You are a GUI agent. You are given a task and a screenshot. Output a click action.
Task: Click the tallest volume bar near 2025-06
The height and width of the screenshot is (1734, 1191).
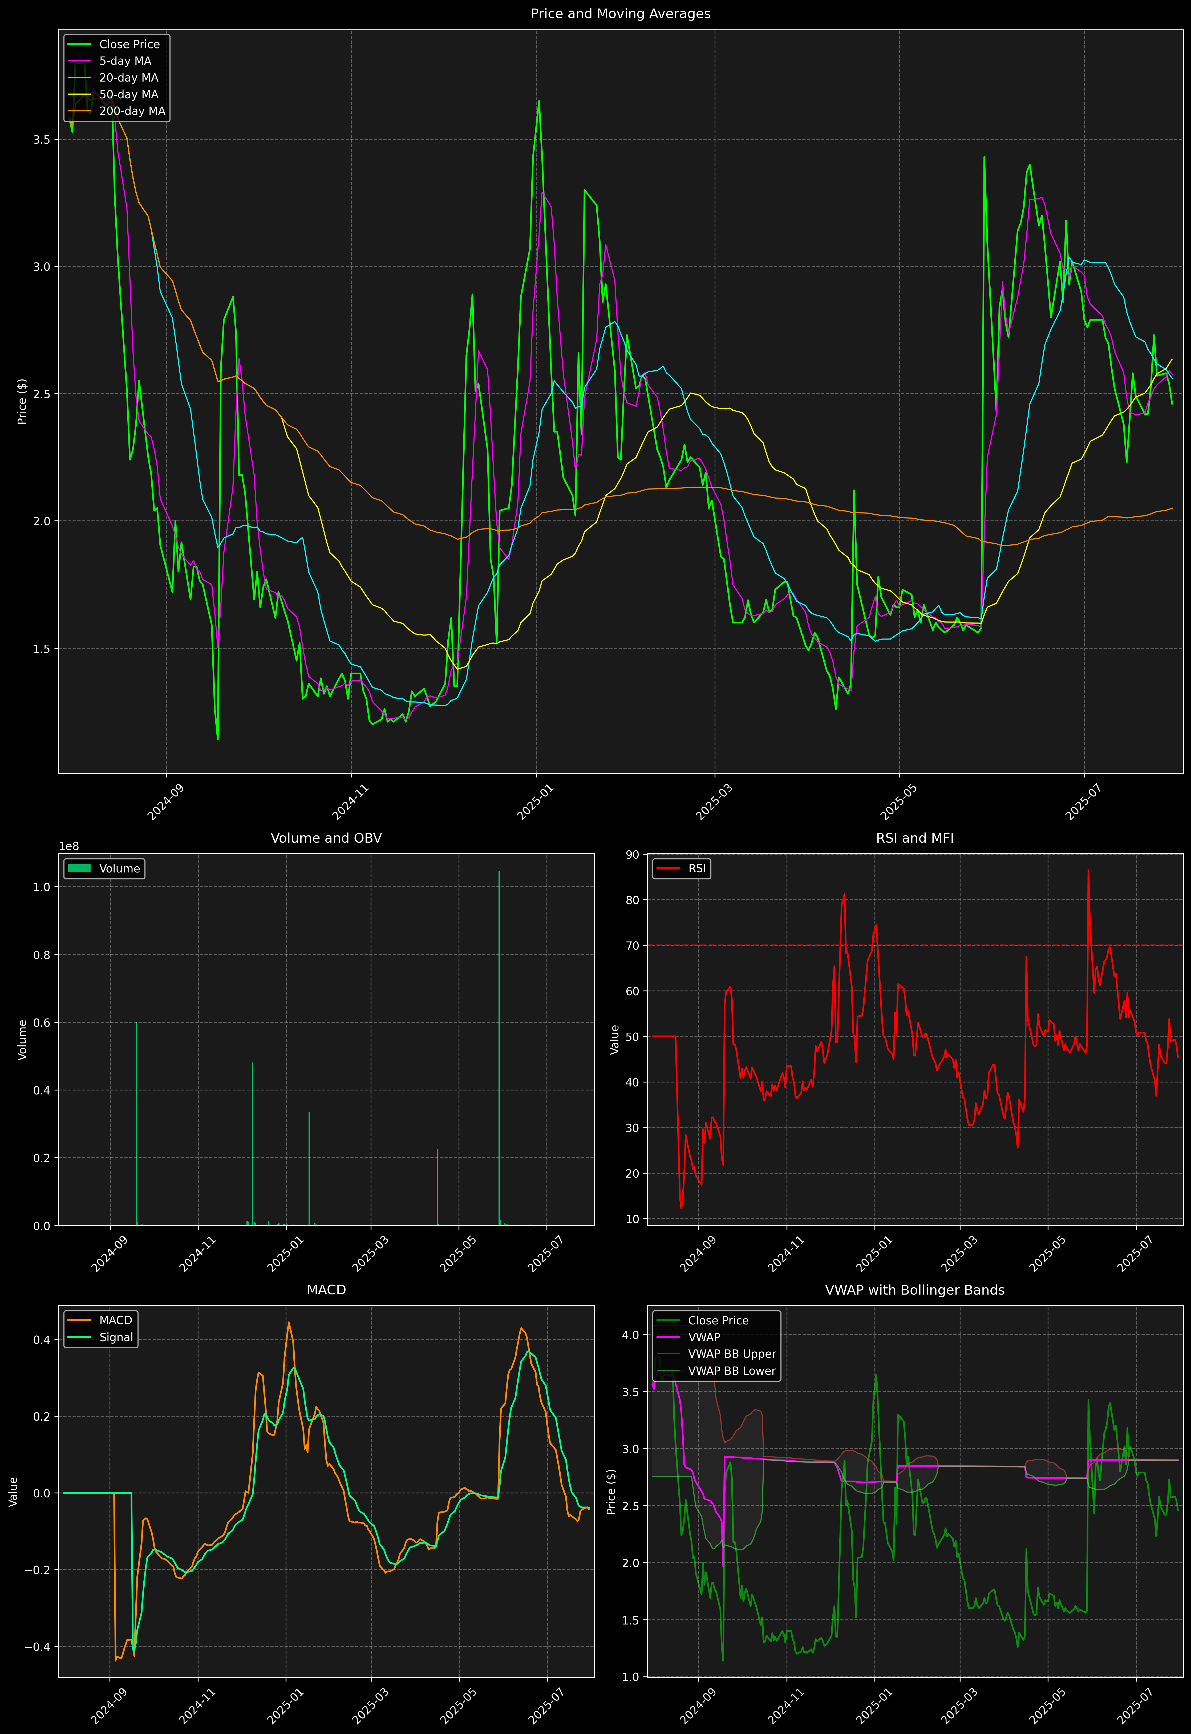[499, 1048]
